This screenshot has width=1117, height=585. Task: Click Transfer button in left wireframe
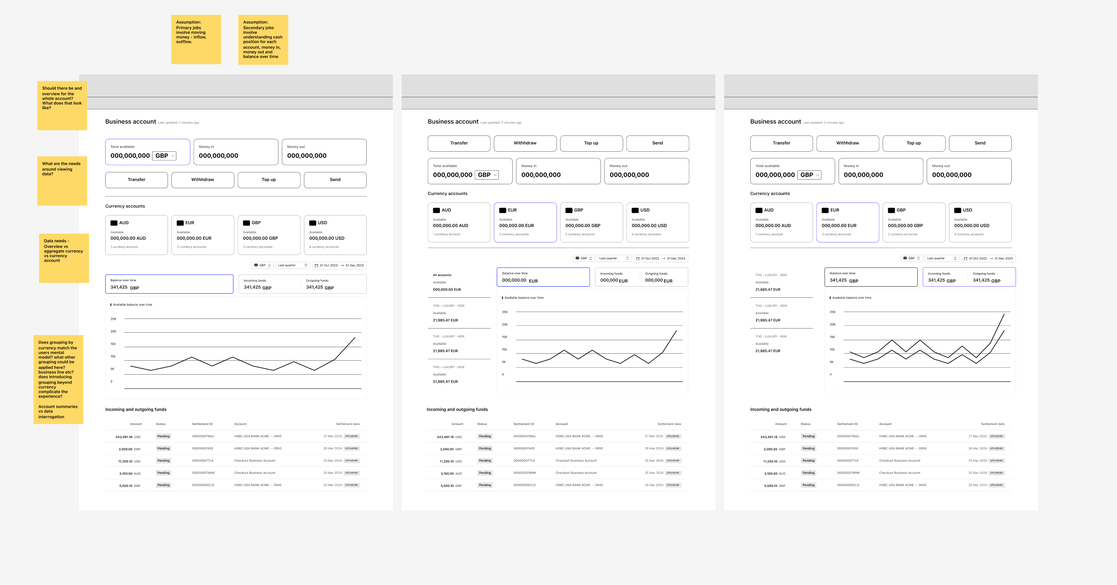pyautogui.click(x=136, y=180)
